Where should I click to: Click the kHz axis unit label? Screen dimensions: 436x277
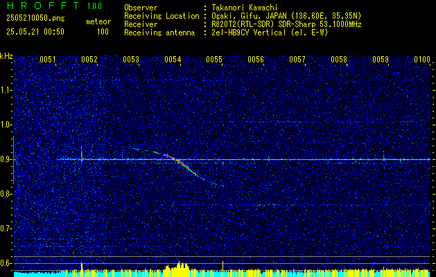[6, 56]
